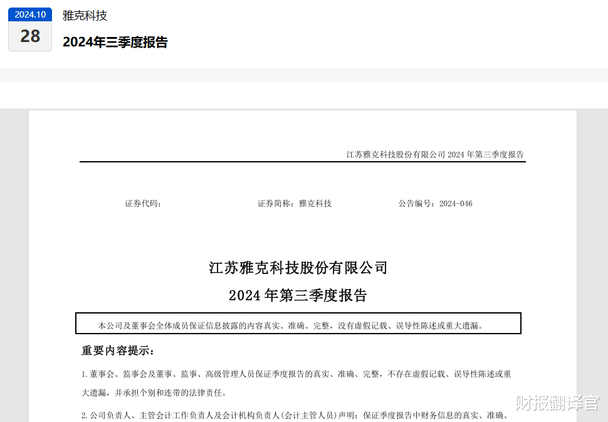Click the line 大遗漏，并承担个别和连带的法律责任
The width and height of the screenshot is (608, 422).
click(x=154, y=393)
